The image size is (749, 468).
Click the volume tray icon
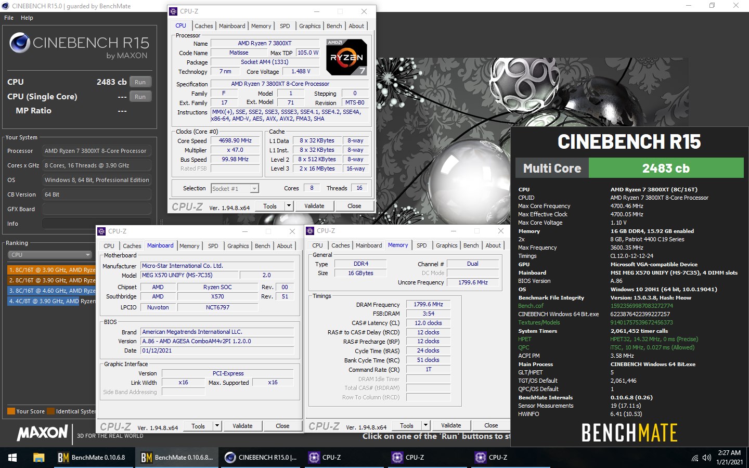pos(706,458)
